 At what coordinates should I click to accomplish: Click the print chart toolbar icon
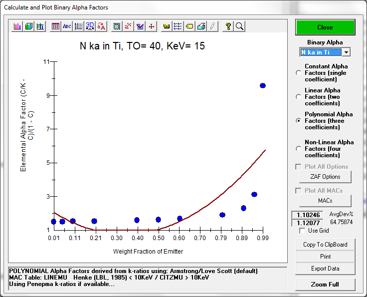(201, 26)
